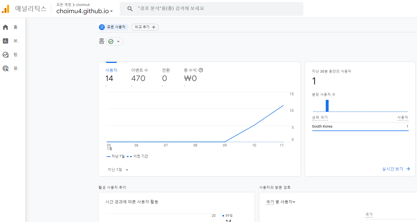Image resolution: width=417 pixels, height=222 pixels.
Task: Click the search magnifier icon
Action: click(130, 9)
